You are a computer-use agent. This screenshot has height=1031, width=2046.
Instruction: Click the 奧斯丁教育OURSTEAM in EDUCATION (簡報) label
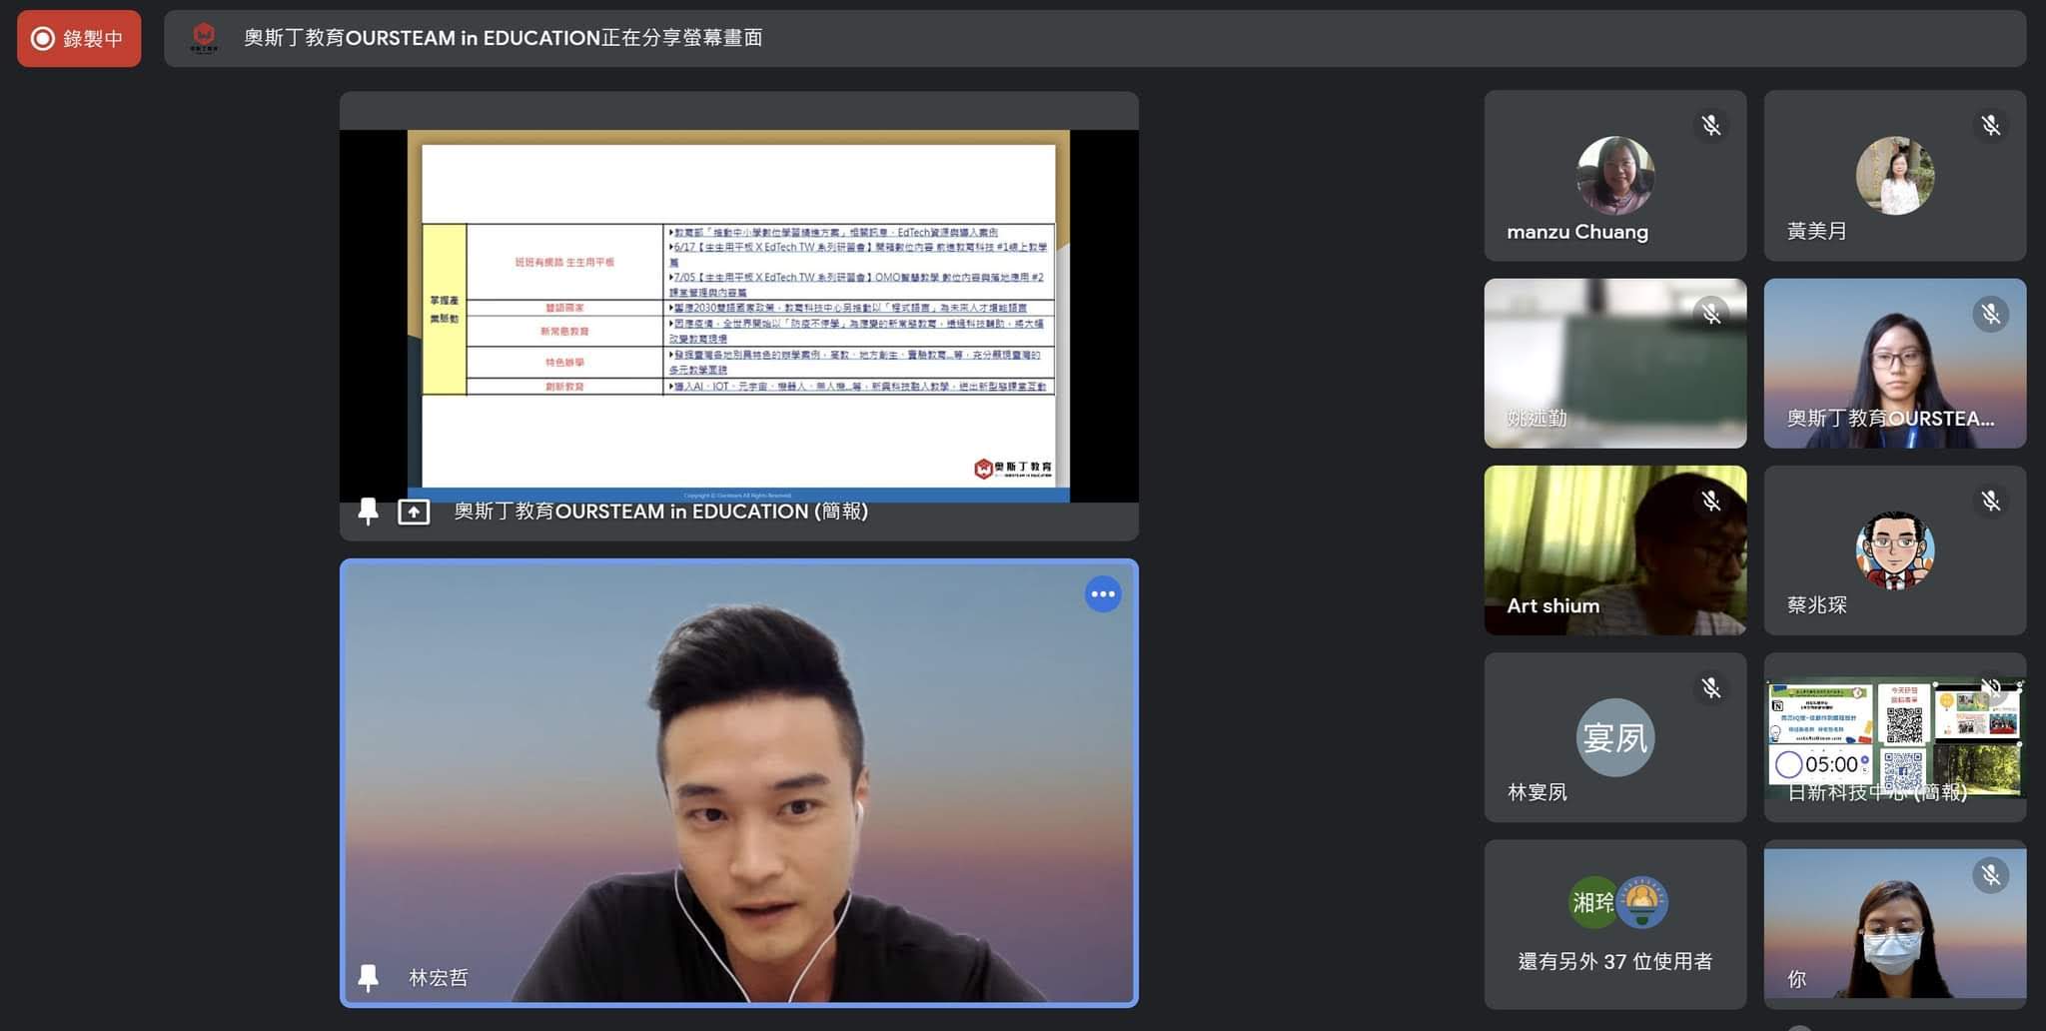click(x=661, y=512)
